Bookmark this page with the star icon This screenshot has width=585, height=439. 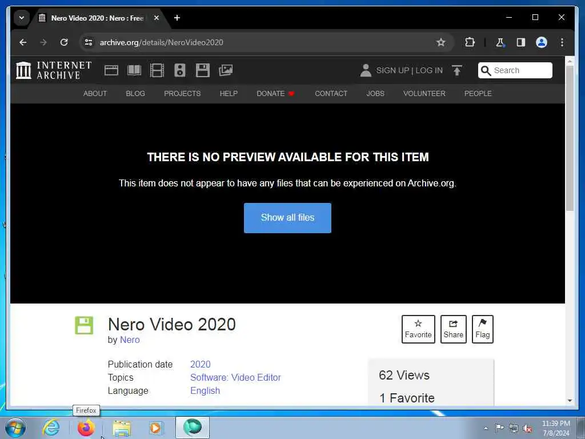[441, 42]
